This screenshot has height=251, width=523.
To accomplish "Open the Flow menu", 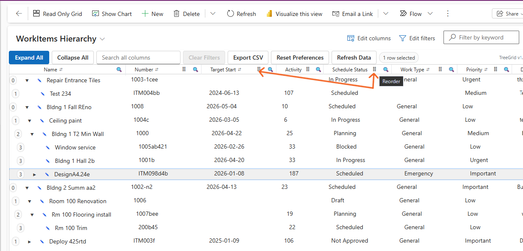I will [x=410, y=14].
